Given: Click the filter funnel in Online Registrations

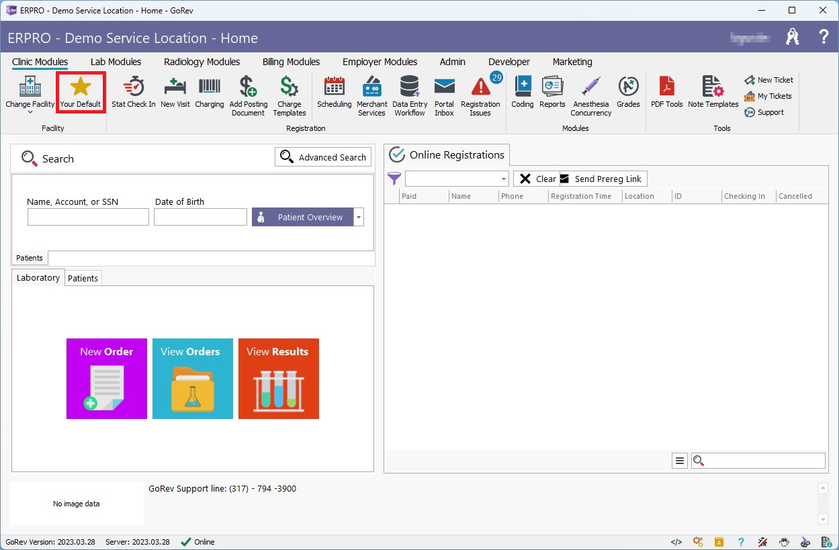Looking at the screenshot, I should click(x=394, y=179).
